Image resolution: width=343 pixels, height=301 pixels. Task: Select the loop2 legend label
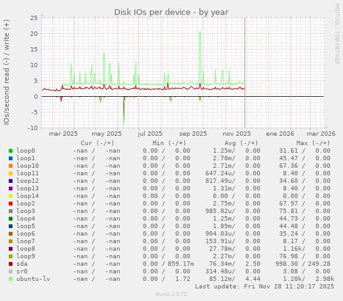point(26,204)
